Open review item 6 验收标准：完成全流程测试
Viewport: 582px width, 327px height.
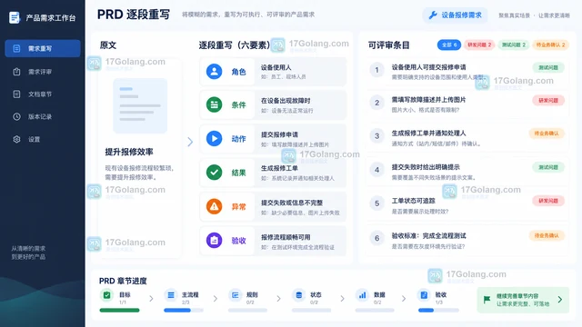467,241
